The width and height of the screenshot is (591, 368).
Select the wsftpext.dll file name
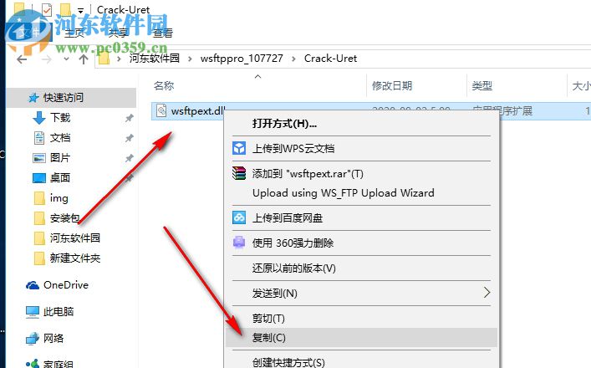(x=198, y=111)
